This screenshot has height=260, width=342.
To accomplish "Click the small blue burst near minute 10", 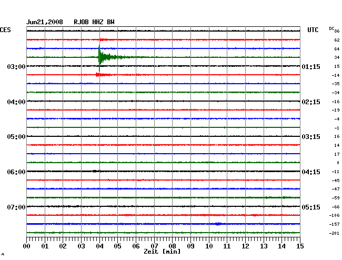I will click(218, 224).
